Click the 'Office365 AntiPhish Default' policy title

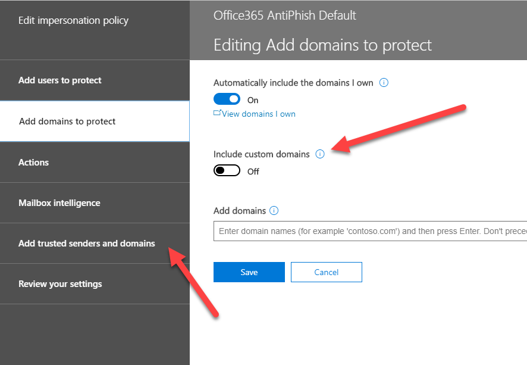click(x=285, y=15)
